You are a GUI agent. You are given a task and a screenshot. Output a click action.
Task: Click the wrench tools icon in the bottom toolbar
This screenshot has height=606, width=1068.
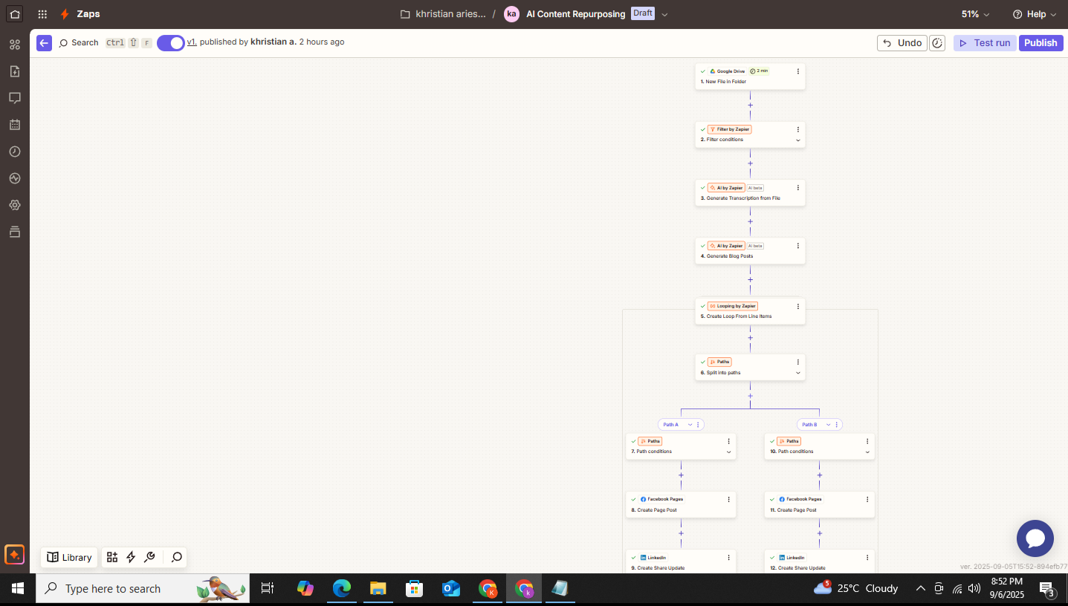(x=149, y=557)
